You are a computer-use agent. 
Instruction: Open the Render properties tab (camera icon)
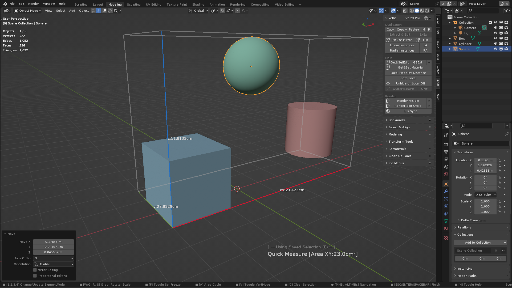(446, 144)
